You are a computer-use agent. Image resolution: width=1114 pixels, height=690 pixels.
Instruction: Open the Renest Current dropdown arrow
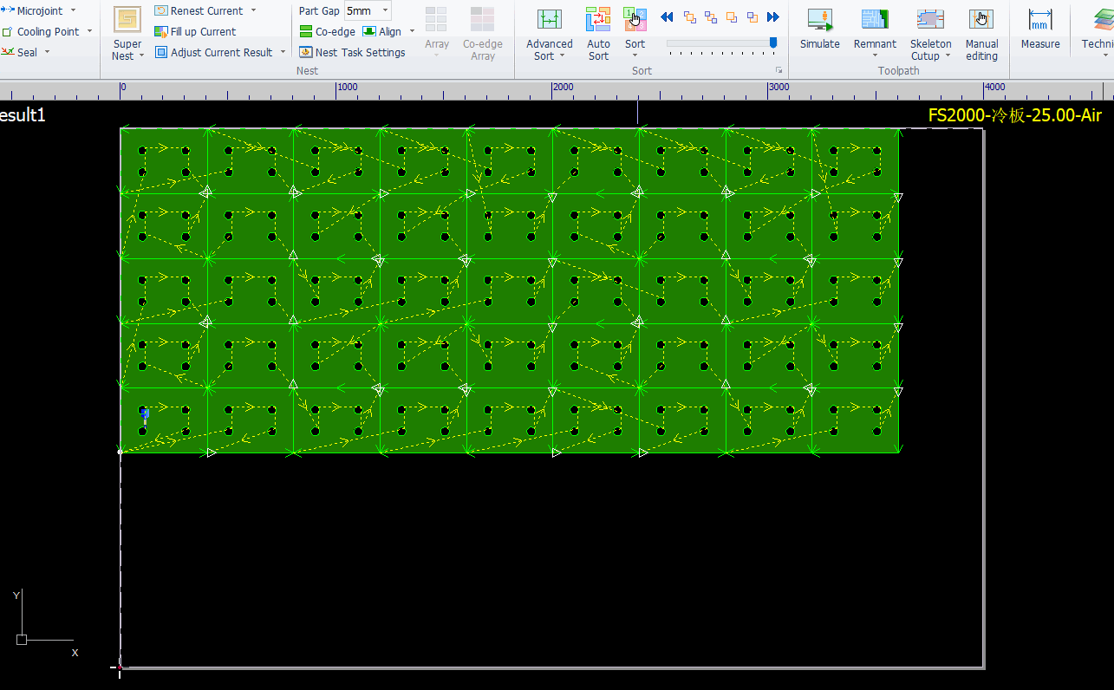[x=253, y=10]
